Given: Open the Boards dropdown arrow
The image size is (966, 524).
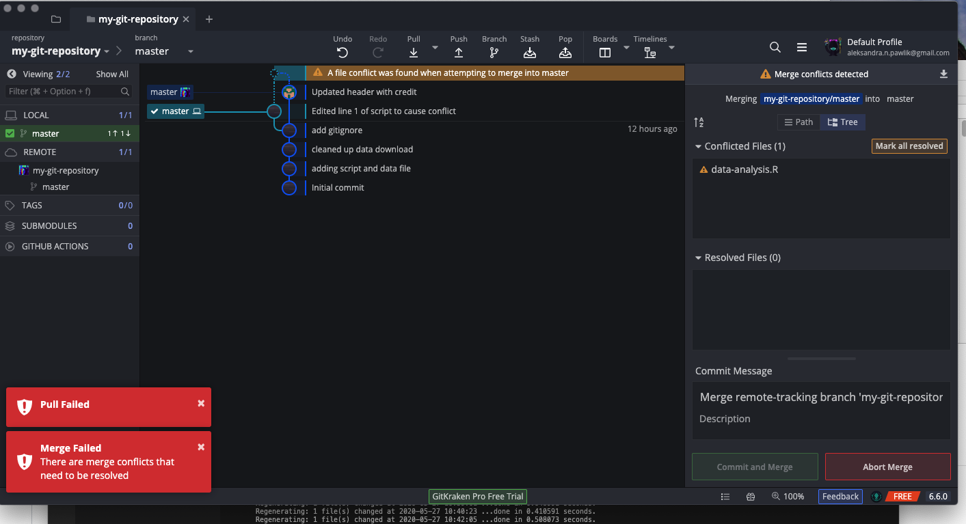Looking at the screenshot, I should tap(627, 47).
